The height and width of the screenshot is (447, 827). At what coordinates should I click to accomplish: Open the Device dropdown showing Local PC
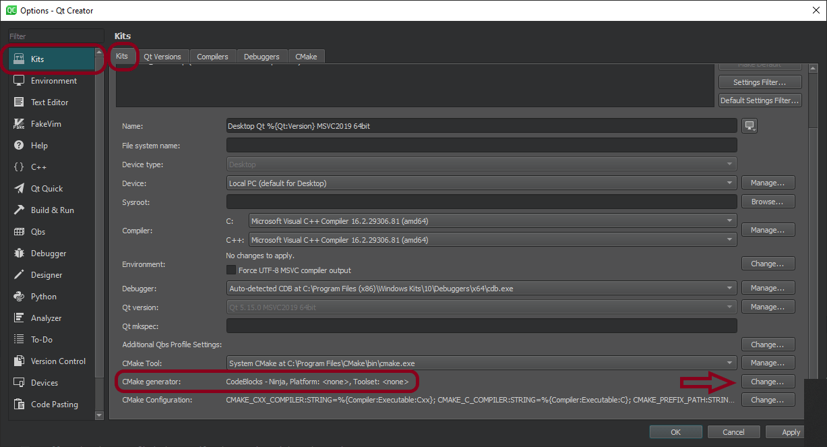coord(482,183)
